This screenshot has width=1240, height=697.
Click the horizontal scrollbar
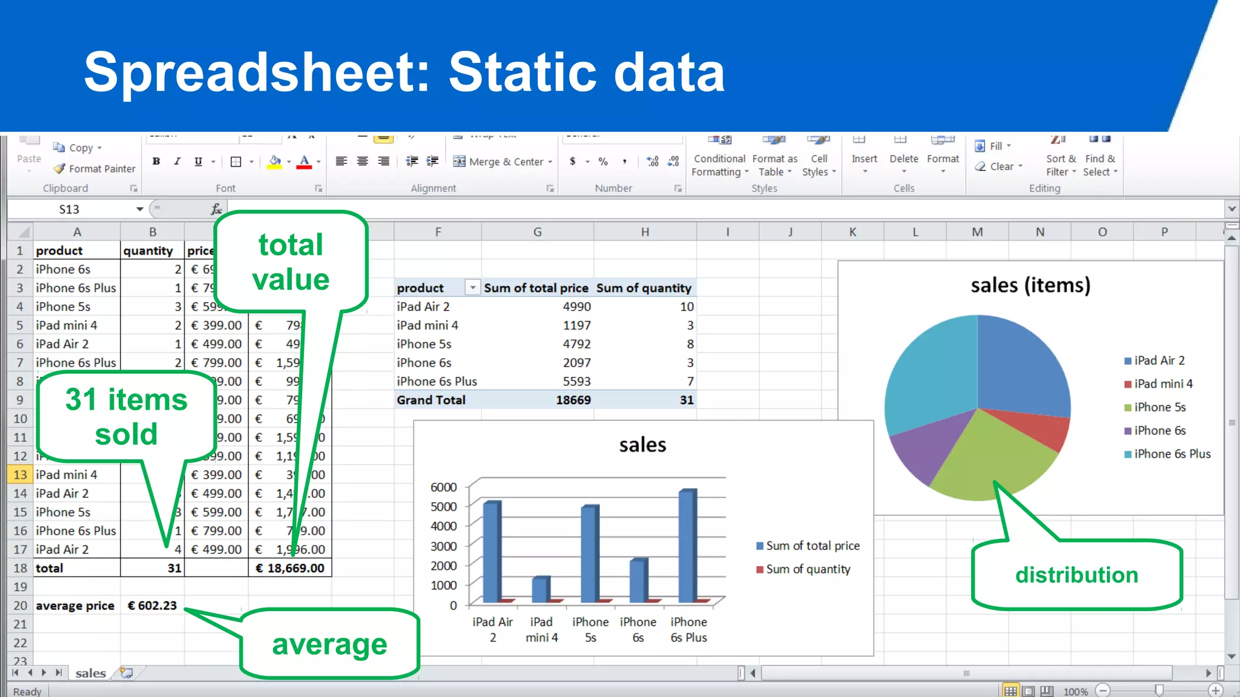click(x=967, y=673)
